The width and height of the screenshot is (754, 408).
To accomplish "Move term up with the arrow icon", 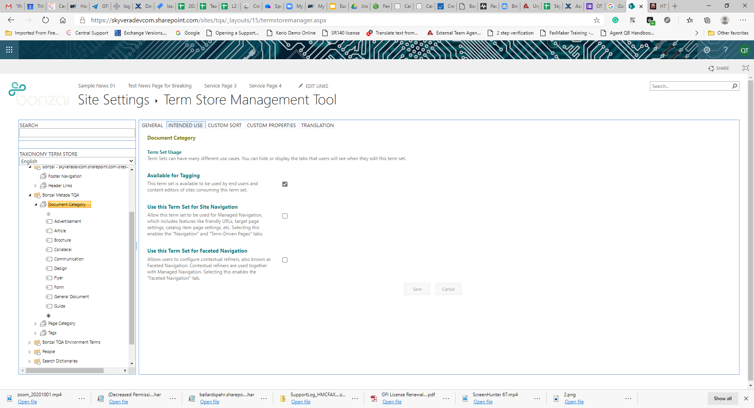I will [49, 214].
